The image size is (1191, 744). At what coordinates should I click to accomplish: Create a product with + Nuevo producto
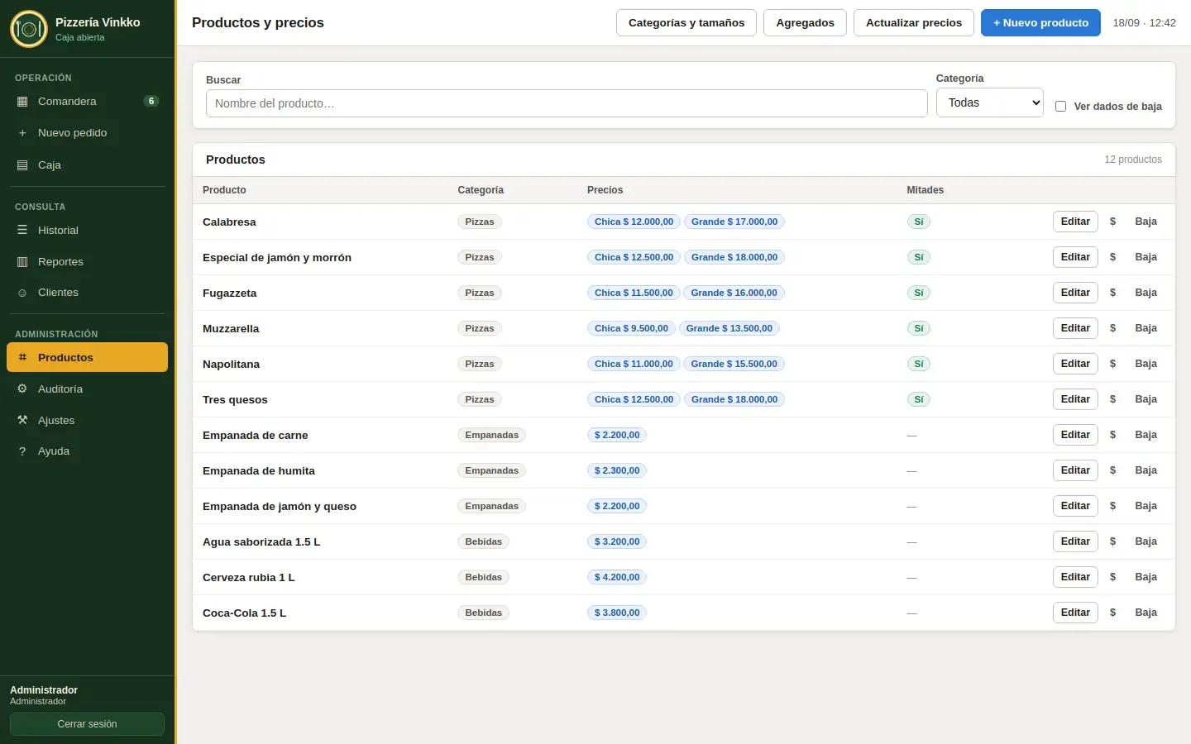click(x=1040, y=23)
